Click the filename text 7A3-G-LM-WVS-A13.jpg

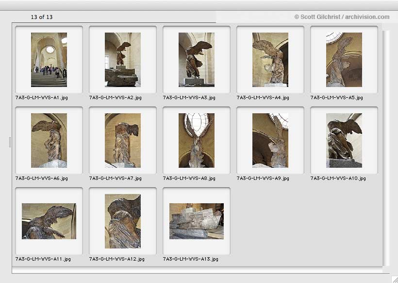click(x=191, y=259)
